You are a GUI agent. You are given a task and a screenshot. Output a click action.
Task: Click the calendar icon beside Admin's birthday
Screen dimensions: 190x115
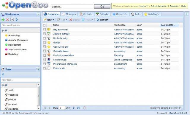[x=49, y=34]
